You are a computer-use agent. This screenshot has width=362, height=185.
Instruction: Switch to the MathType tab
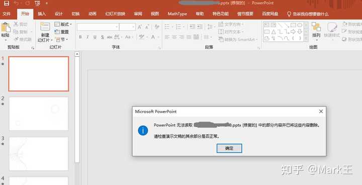pyautogui.click(x=177, y=14)
